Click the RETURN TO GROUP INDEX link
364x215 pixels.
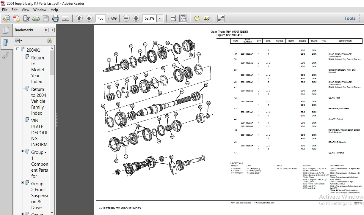[x=120, y=208]
